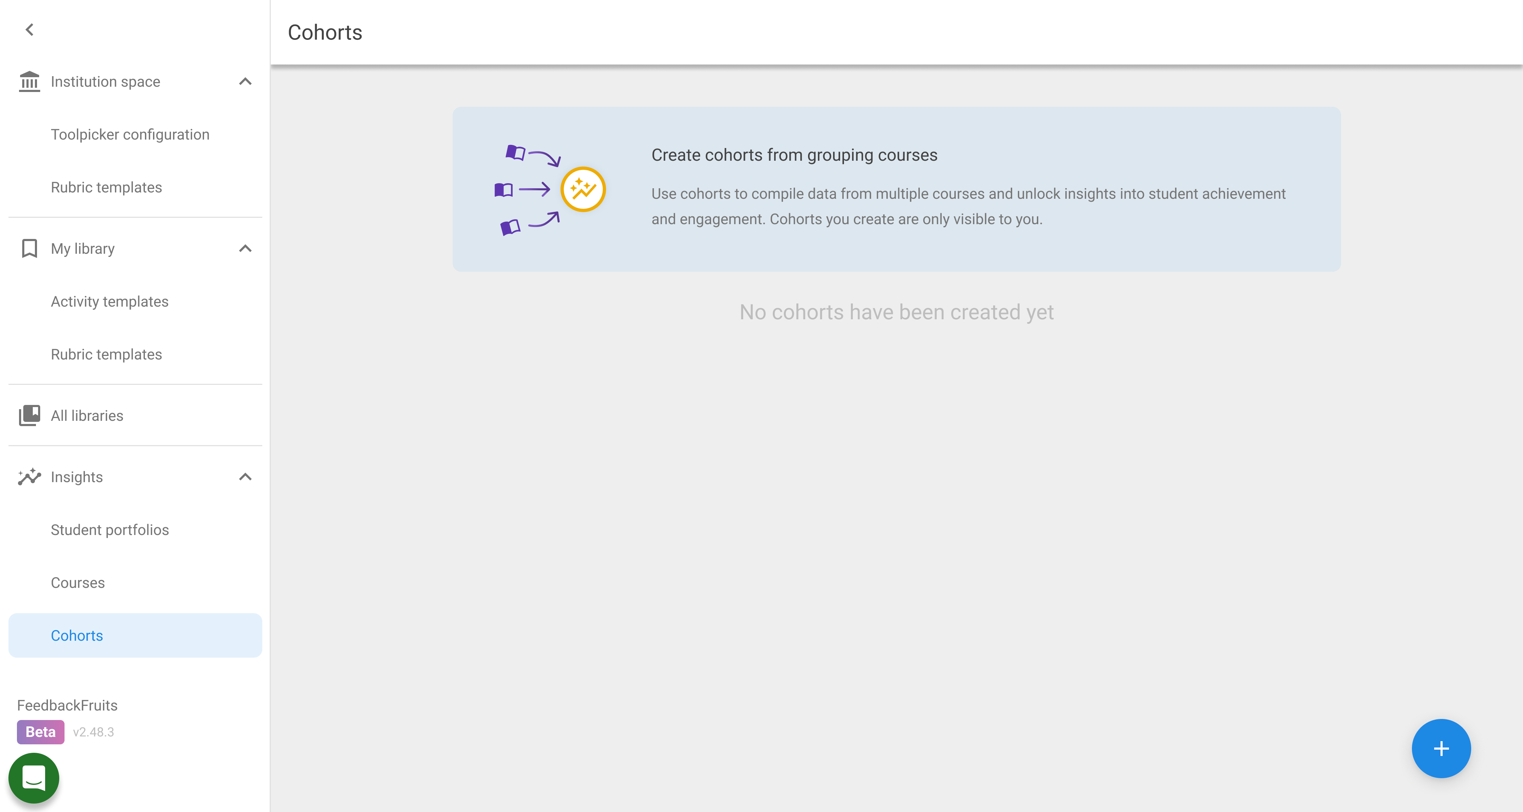The width and height of the screenshot is (1523, 812).
Task: Open Activity templates
Action: (x=135, y=301)
